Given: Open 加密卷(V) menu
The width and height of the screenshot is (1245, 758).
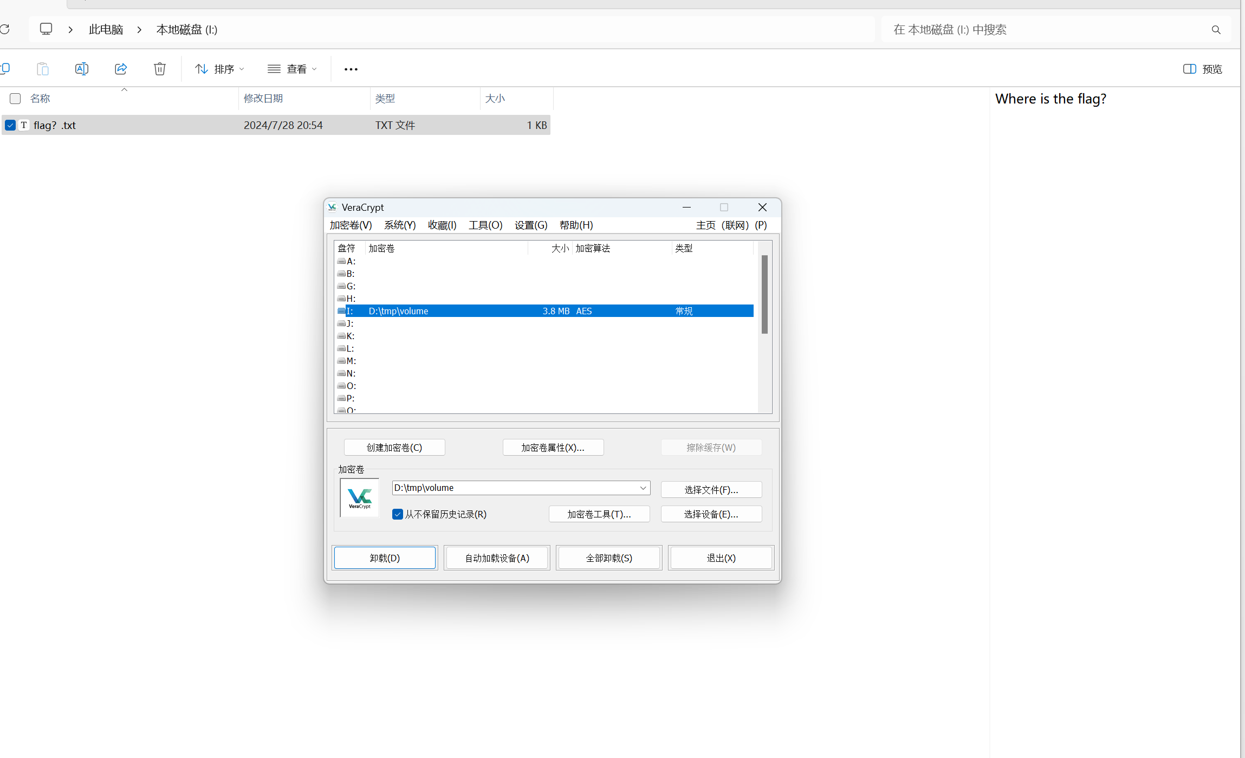Looking at the screenshot, I should [x=351, y=225].
